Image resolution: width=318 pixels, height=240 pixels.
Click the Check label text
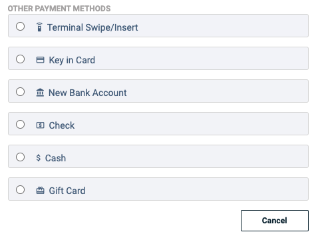[62, 125]
